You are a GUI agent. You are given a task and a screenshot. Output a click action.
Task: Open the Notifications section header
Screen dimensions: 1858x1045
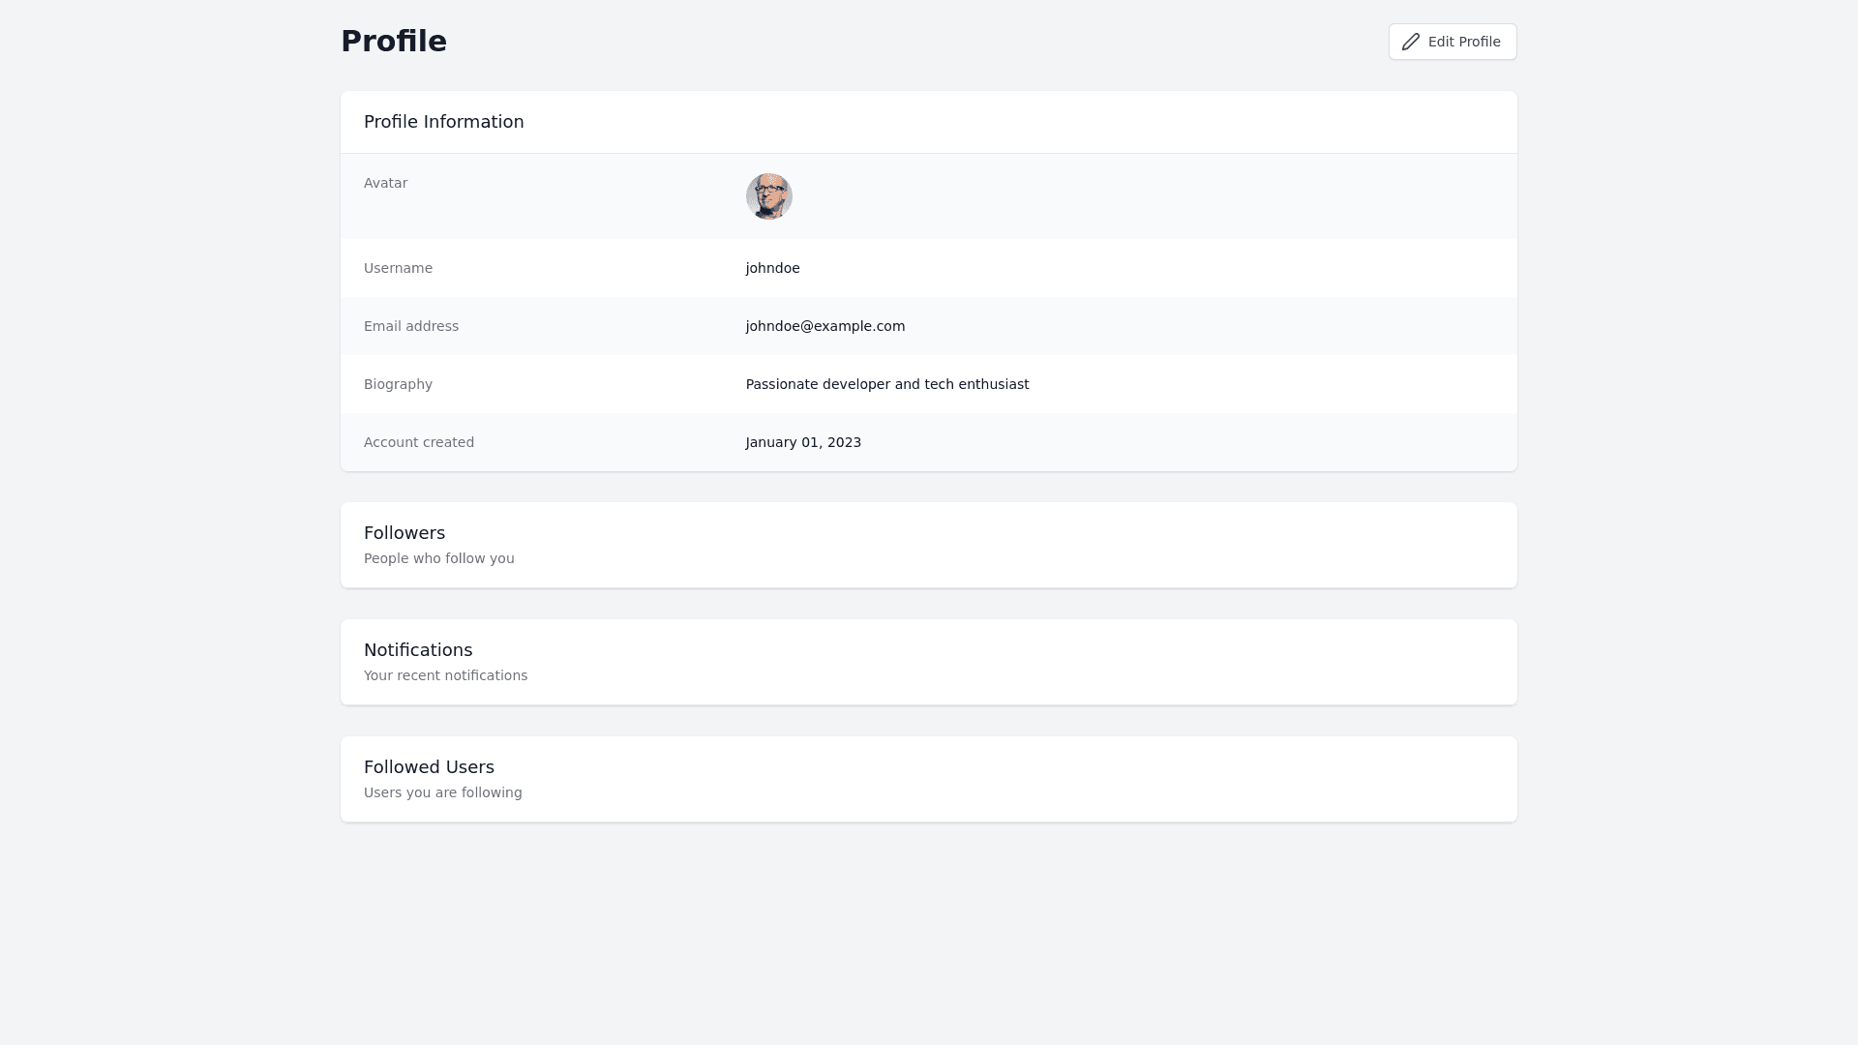pyautogui.click(x=418, y=650)
